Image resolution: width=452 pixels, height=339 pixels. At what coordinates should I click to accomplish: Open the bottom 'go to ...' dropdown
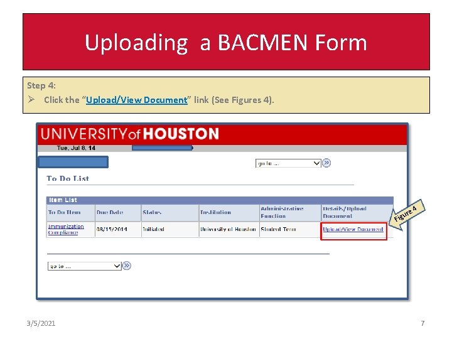coord(85,266)
